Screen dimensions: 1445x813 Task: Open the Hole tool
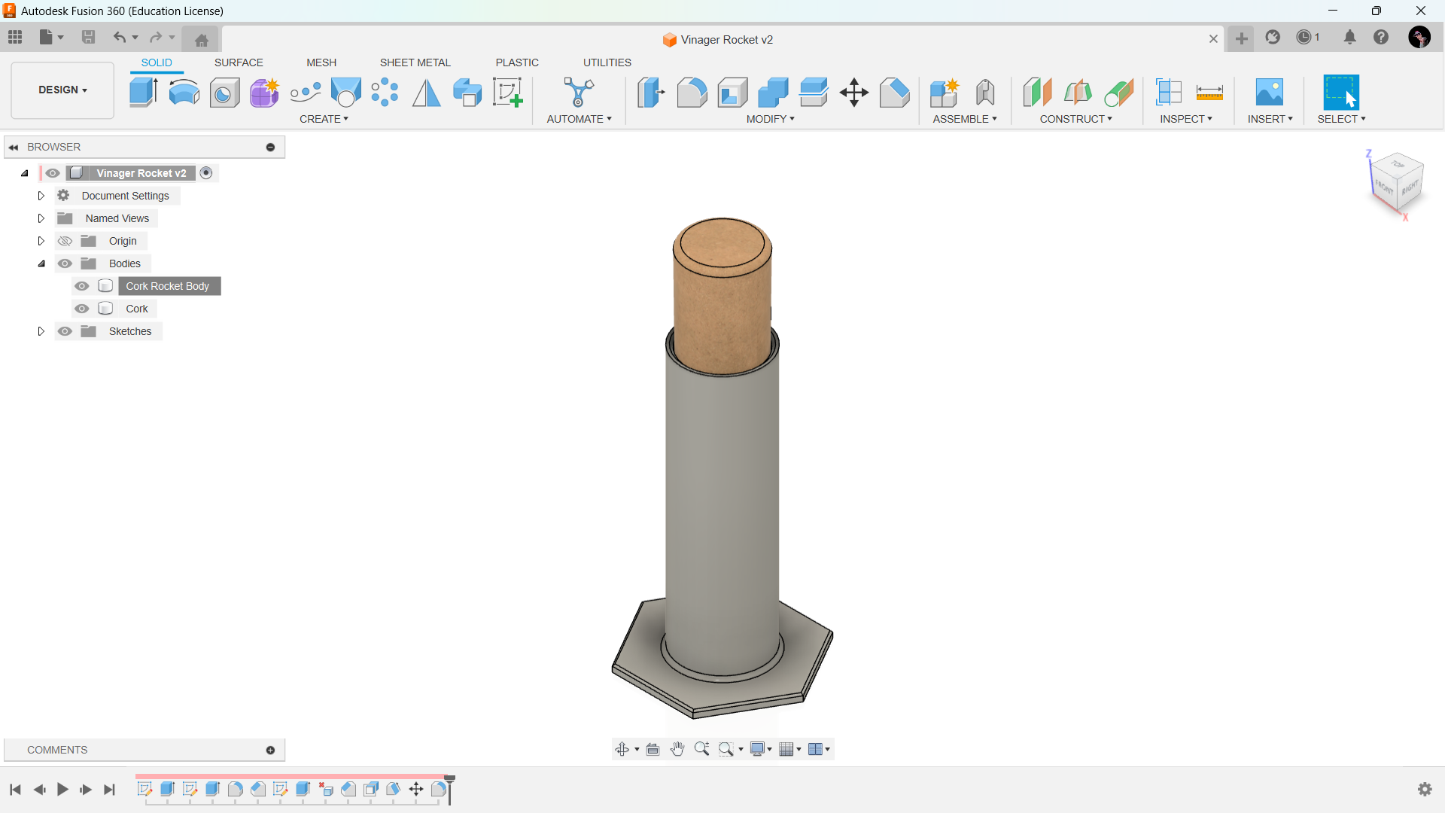pyautogui.click(x=224, y=92)
